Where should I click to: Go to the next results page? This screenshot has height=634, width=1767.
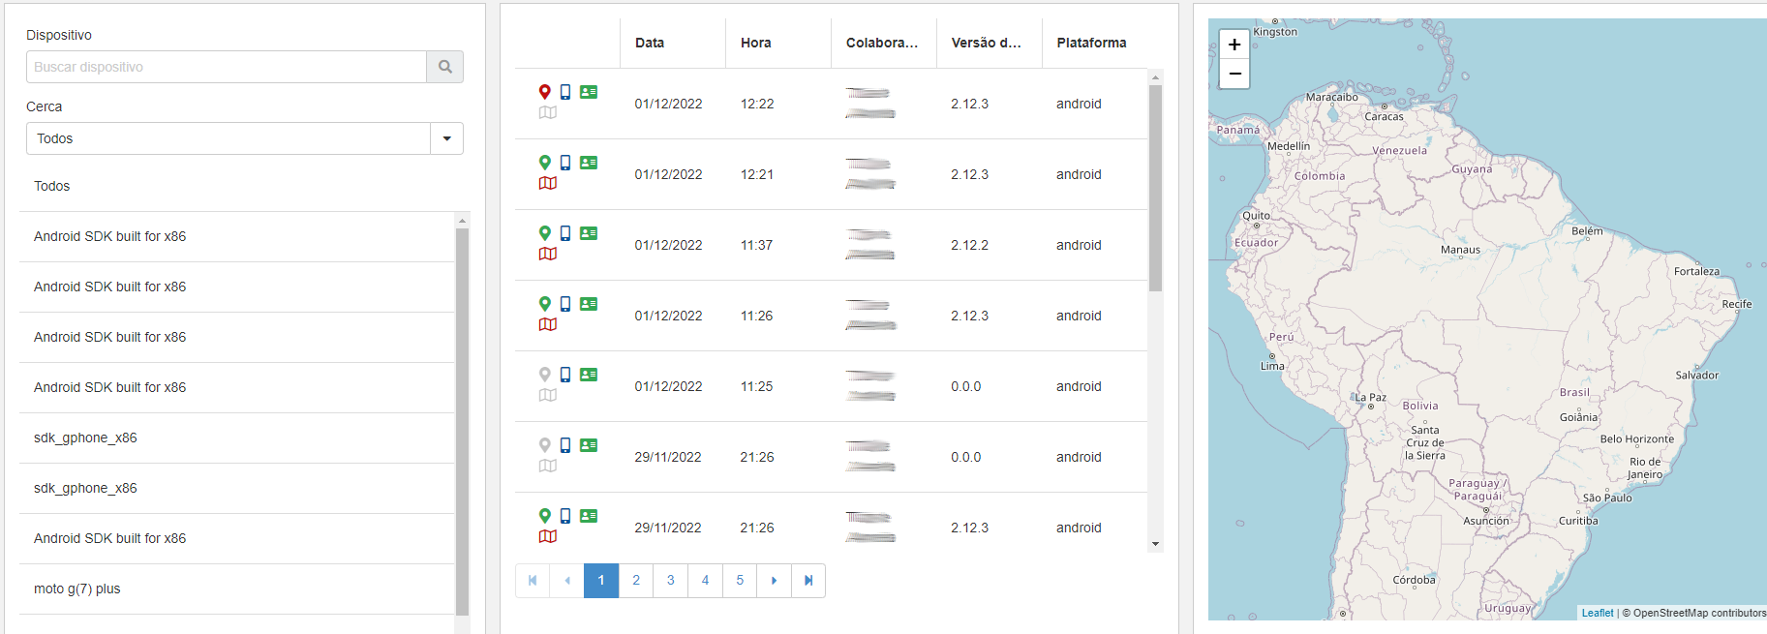point(774,581)
